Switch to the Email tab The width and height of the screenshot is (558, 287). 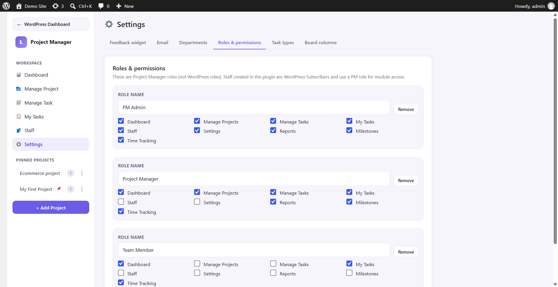(x=162, y=42)
